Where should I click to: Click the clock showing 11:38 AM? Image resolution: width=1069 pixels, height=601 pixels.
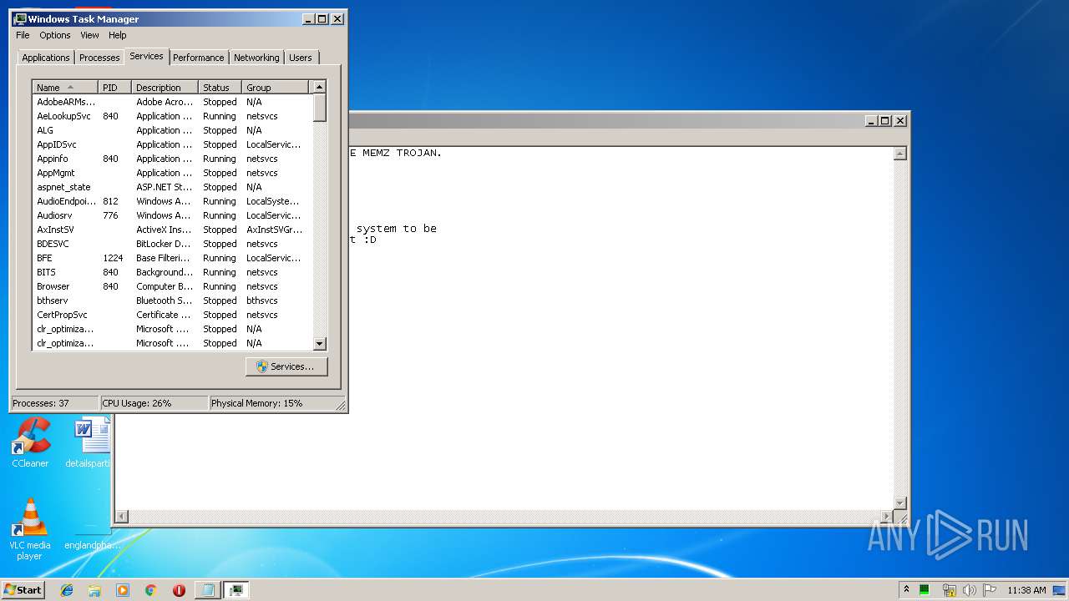1026,590
